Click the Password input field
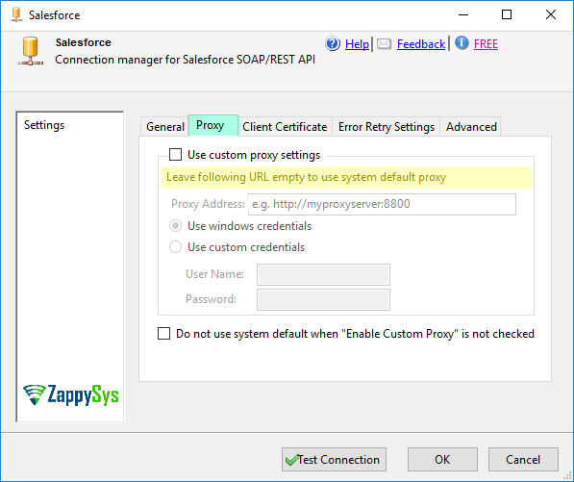 click(x=323, y=299)
